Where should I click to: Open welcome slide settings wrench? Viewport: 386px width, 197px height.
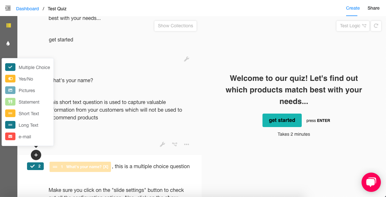186,59
